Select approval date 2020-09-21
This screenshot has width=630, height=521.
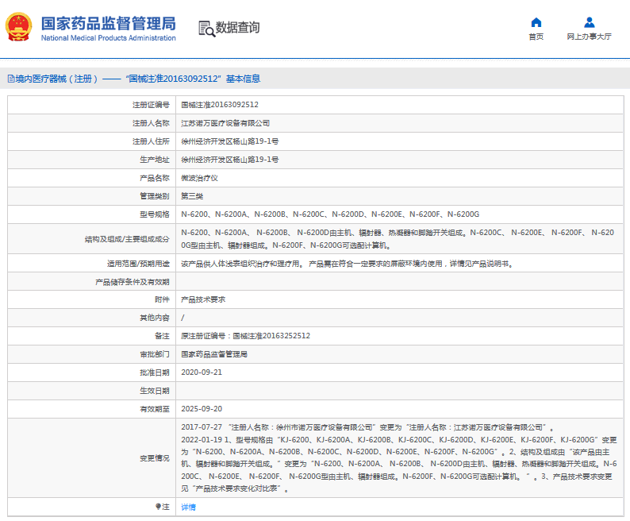(202, 372)
